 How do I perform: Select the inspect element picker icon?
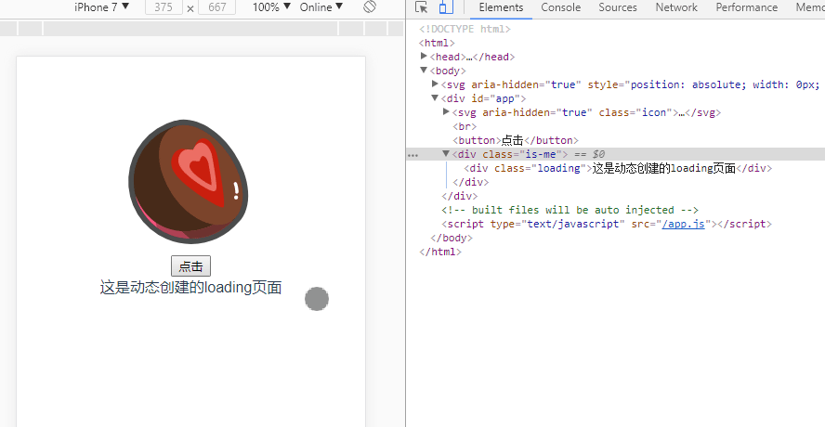click(x=421, y=7)
